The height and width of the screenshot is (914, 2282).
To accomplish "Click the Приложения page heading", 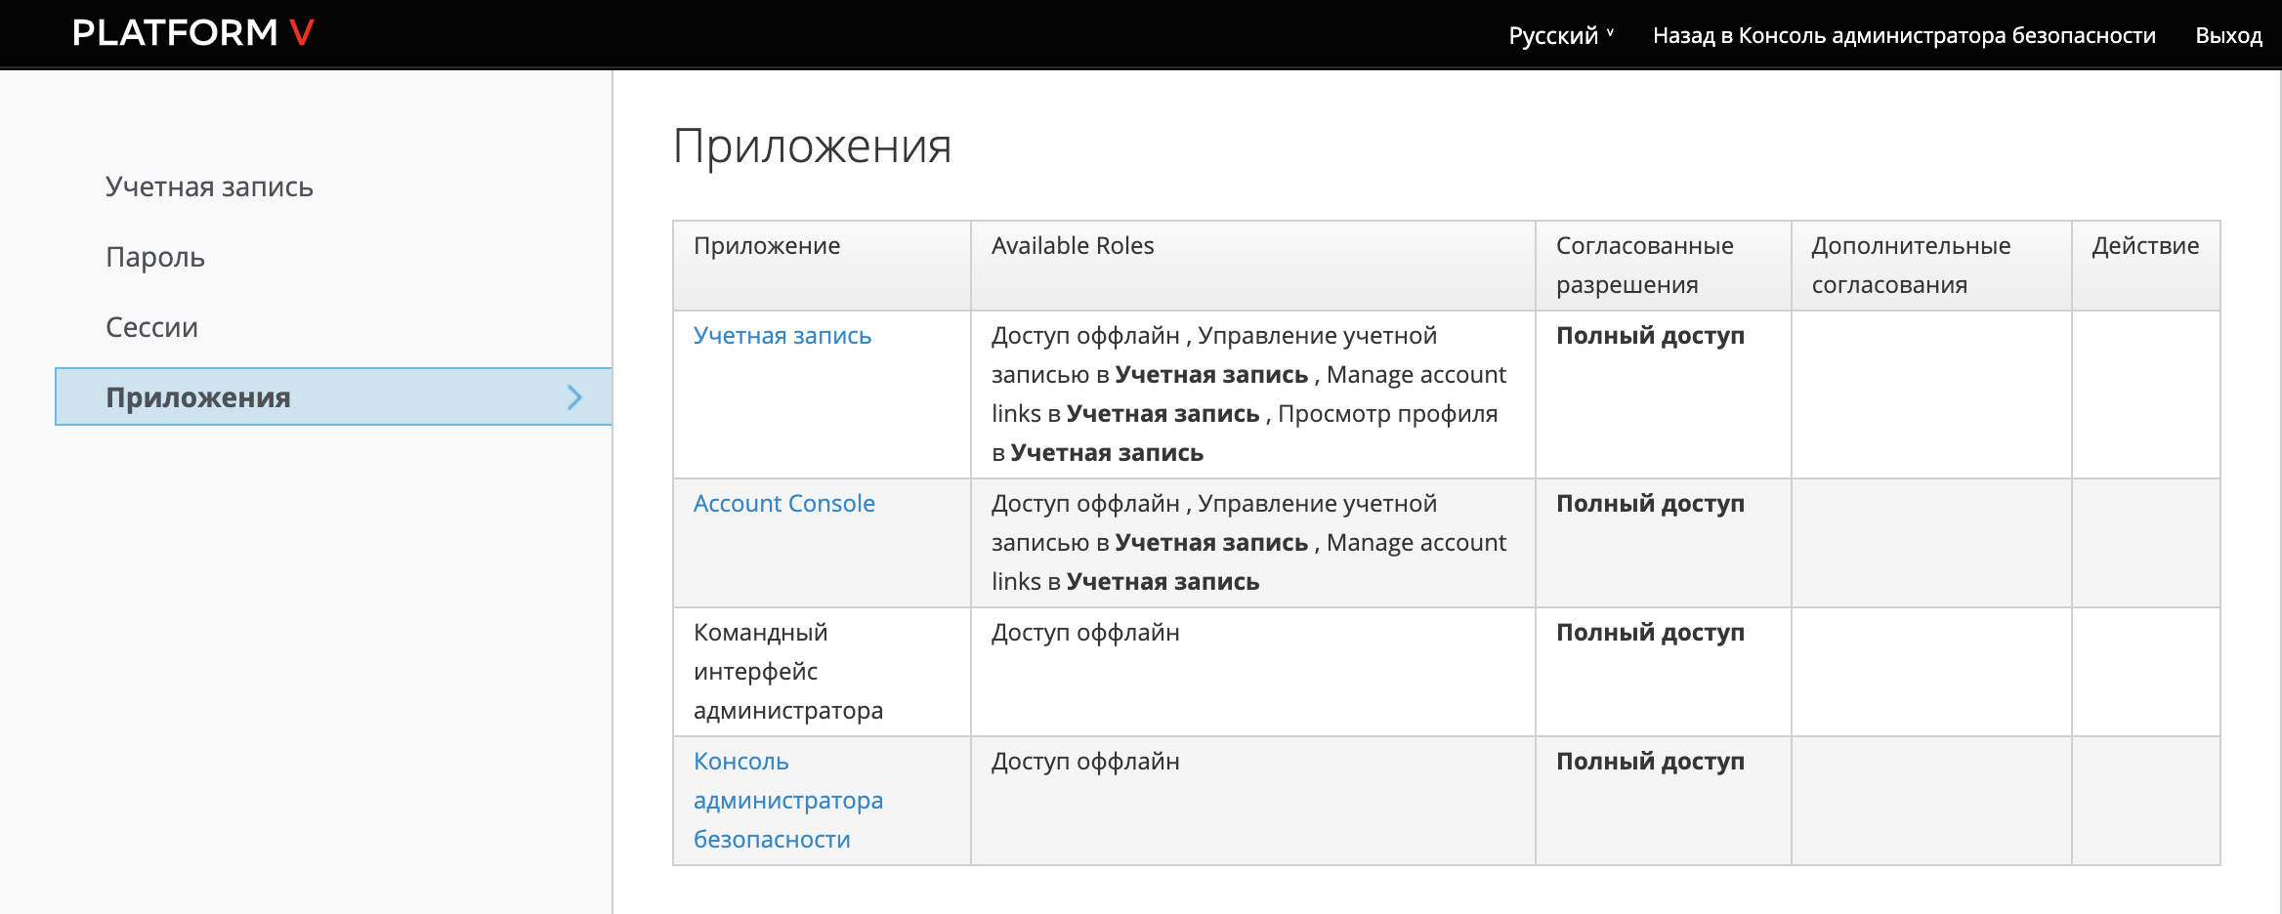I will (x=812, y=146).
